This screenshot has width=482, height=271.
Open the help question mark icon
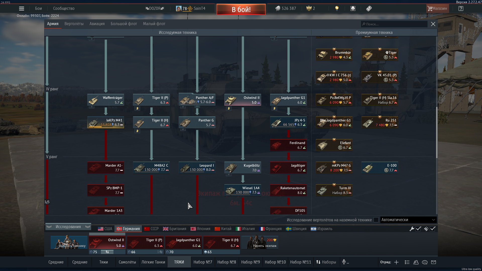(461, 9)
